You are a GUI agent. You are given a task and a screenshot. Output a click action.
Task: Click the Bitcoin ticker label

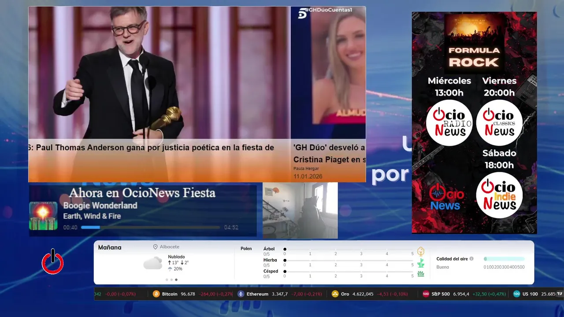point(170,294)
